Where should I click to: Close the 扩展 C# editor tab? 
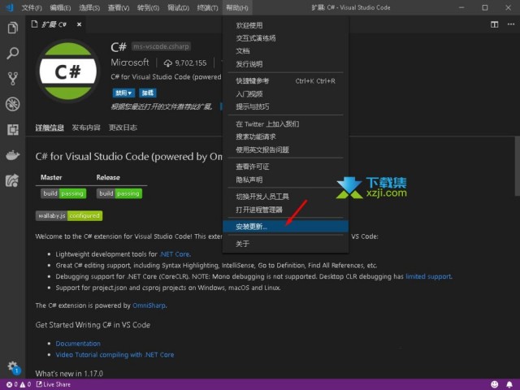point(79,24)
